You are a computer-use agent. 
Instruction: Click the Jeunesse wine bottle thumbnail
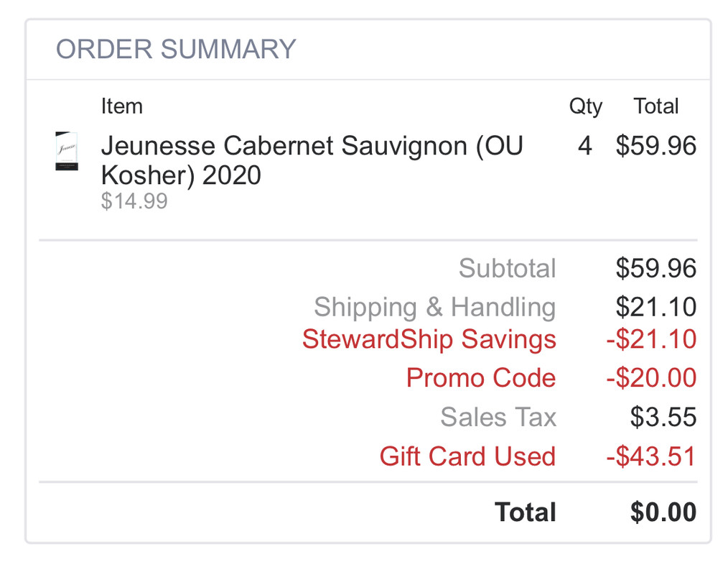(x=67, y=151)
